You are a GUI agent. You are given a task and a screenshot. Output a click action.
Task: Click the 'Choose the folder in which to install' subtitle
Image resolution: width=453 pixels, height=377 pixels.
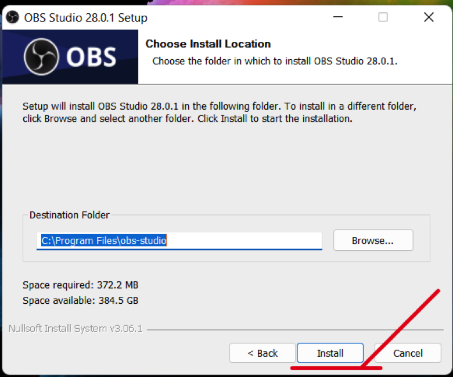click(x=275, y=61)
